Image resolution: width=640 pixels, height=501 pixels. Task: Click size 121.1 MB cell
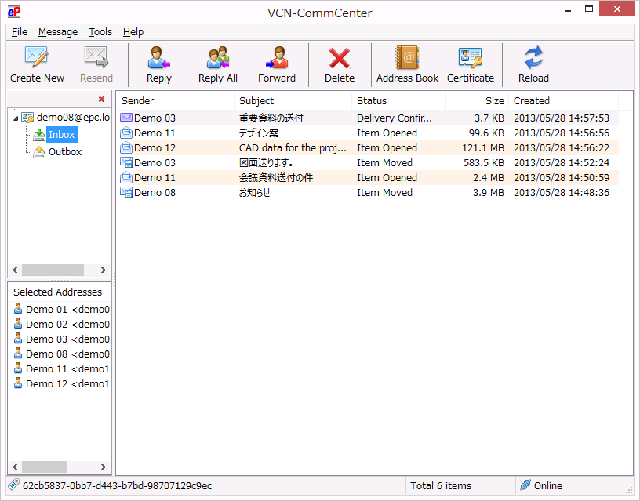(483, 147)
